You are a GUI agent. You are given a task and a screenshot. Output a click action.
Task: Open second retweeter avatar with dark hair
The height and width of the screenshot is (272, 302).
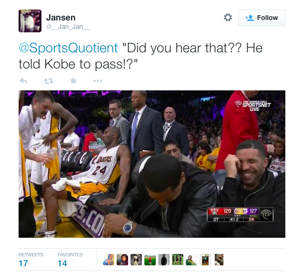tap(122, 260)
